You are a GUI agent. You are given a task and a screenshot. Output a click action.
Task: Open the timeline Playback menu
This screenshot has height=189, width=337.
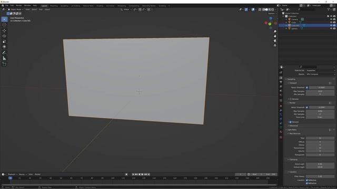click(13, 174)
